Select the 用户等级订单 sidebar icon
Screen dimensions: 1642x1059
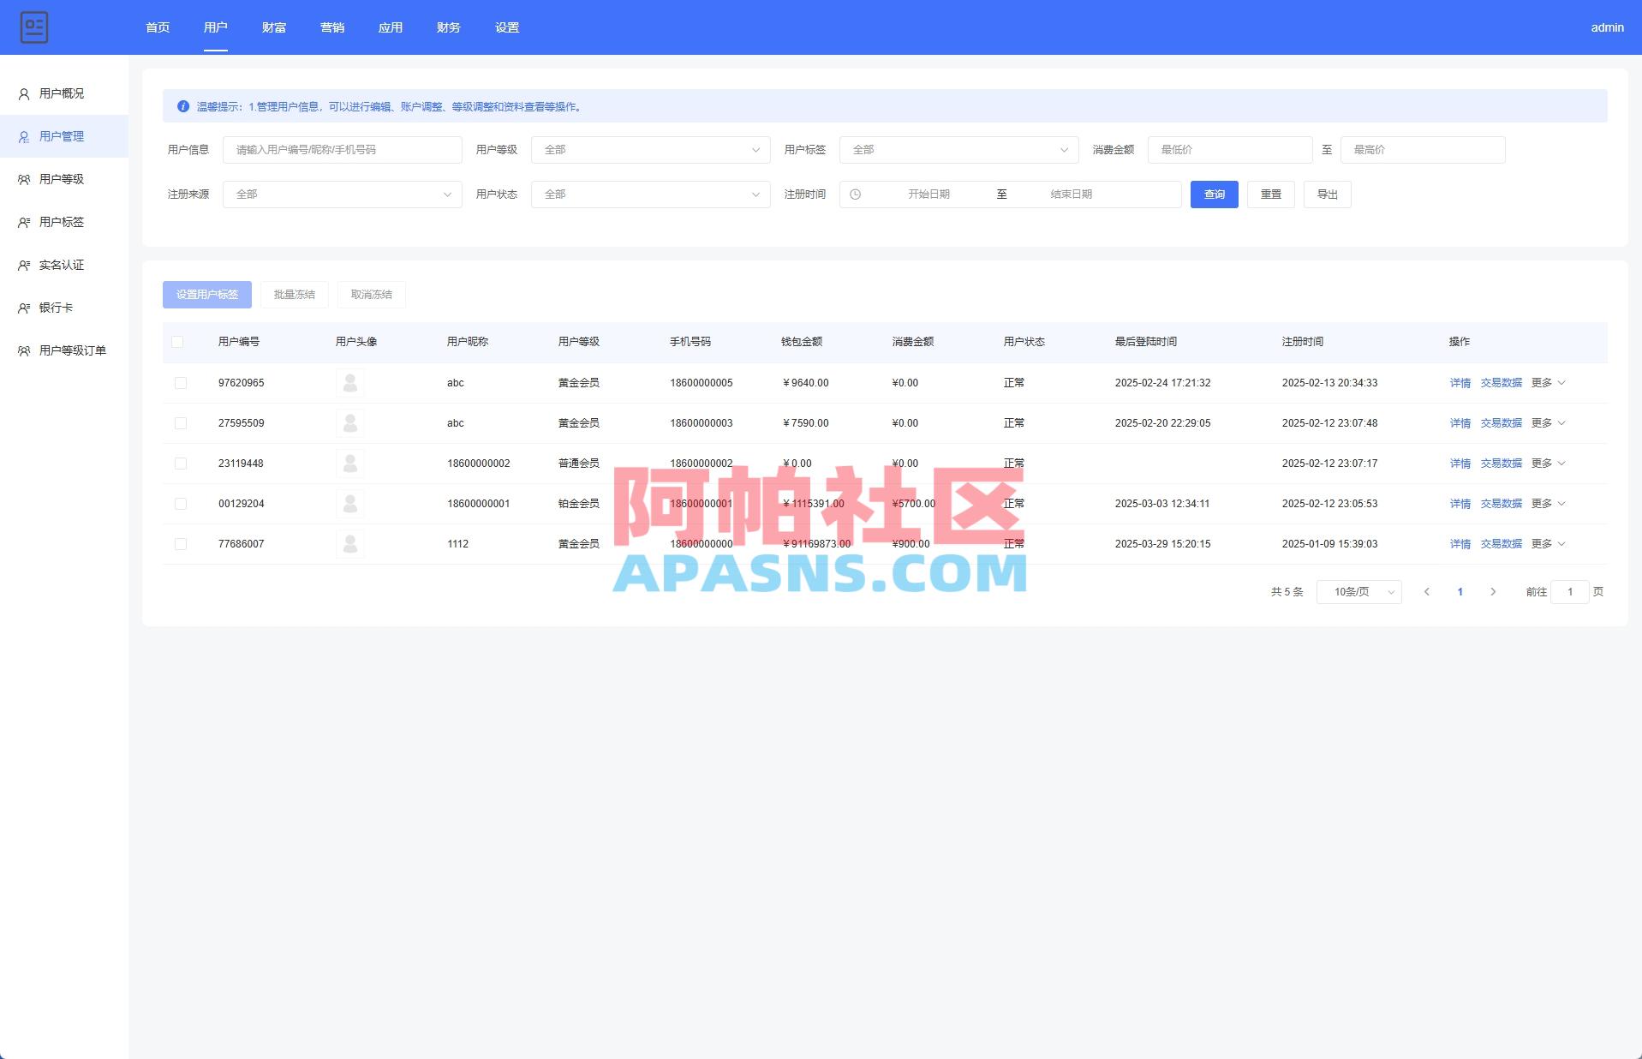click(x=23, y=350)
